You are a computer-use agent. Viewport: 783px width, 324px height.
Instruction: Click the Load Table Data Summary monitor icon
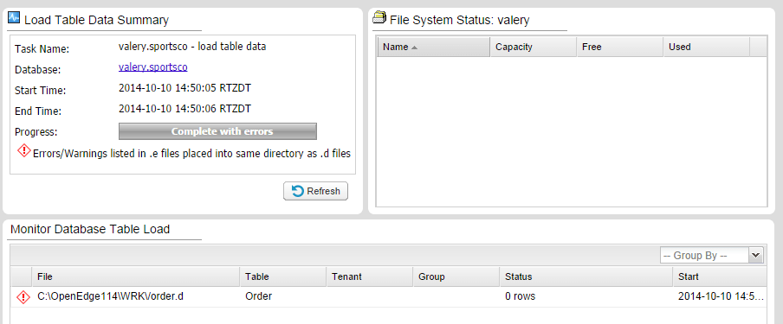point(14,18)
